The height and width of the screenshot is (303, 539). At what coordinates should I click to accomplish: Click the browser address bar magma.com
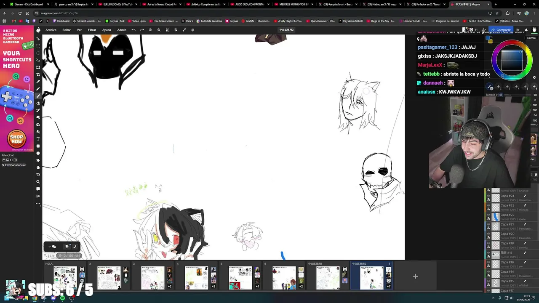coord(253,13)
